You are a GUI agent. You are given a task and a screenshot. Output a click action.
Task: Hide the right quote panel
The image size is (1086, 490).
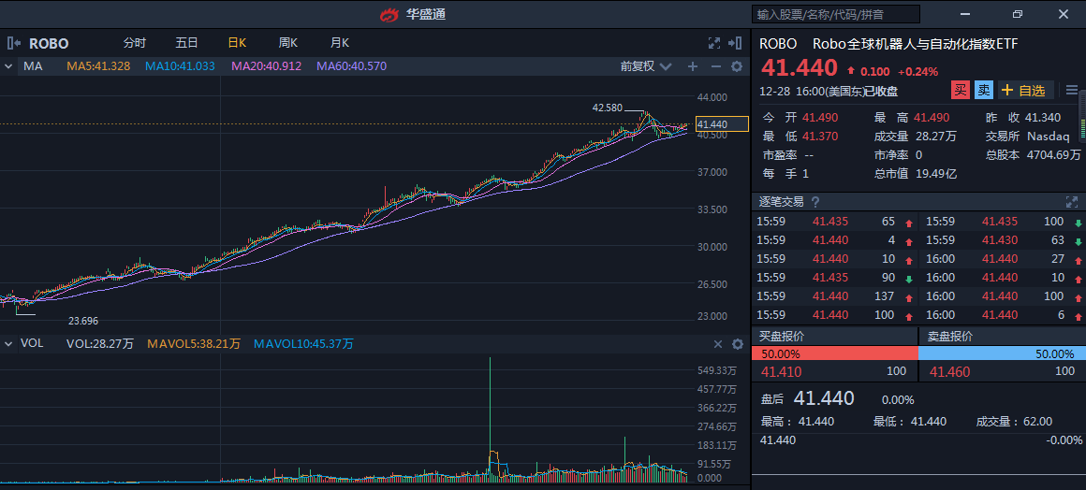click(x=736, y=43)
